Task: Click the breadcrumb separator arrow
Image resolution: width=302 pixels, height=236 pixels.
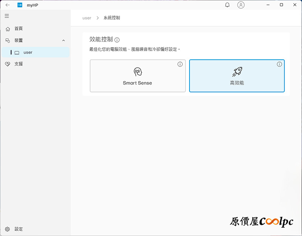Action: click(98, 18)
